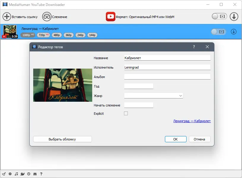Close the Редактор тегов dialog
This screenshot has height=178, width=242.
[207, 47]
